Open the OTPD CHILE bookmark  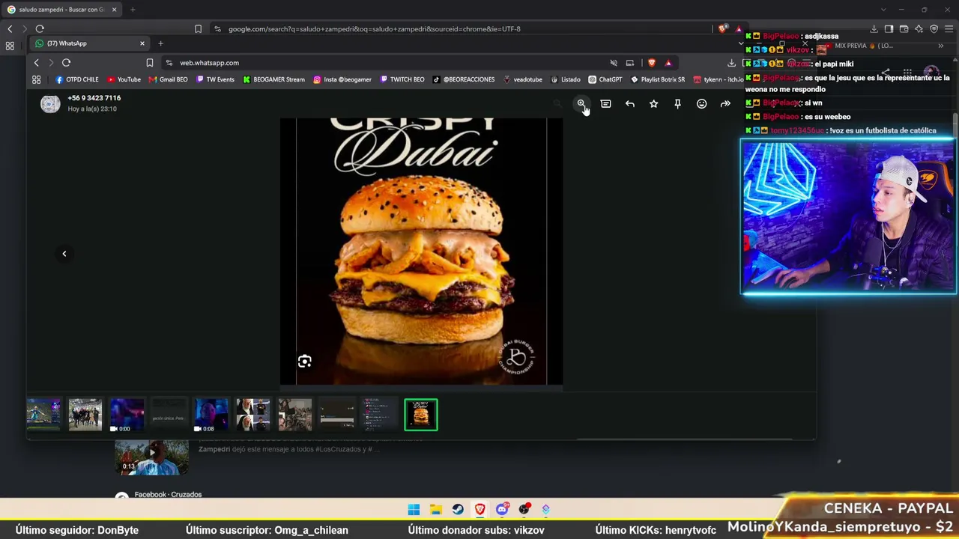tap(77, 79)
